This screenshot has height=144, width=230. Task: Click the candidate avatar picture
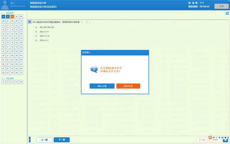coord(5,5)
